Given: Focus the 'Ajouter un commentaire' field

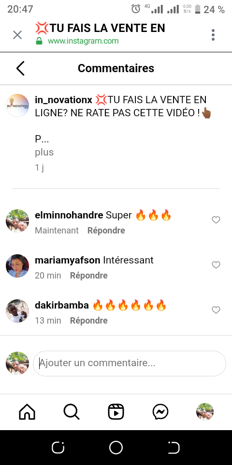Looking at the screenshot, I should [130, 363].
